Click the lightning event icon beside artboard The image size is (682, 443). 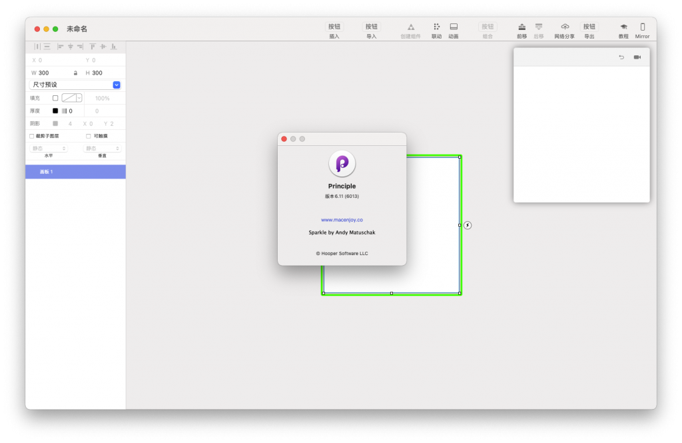pyautogui.click(x=468, y=225)
